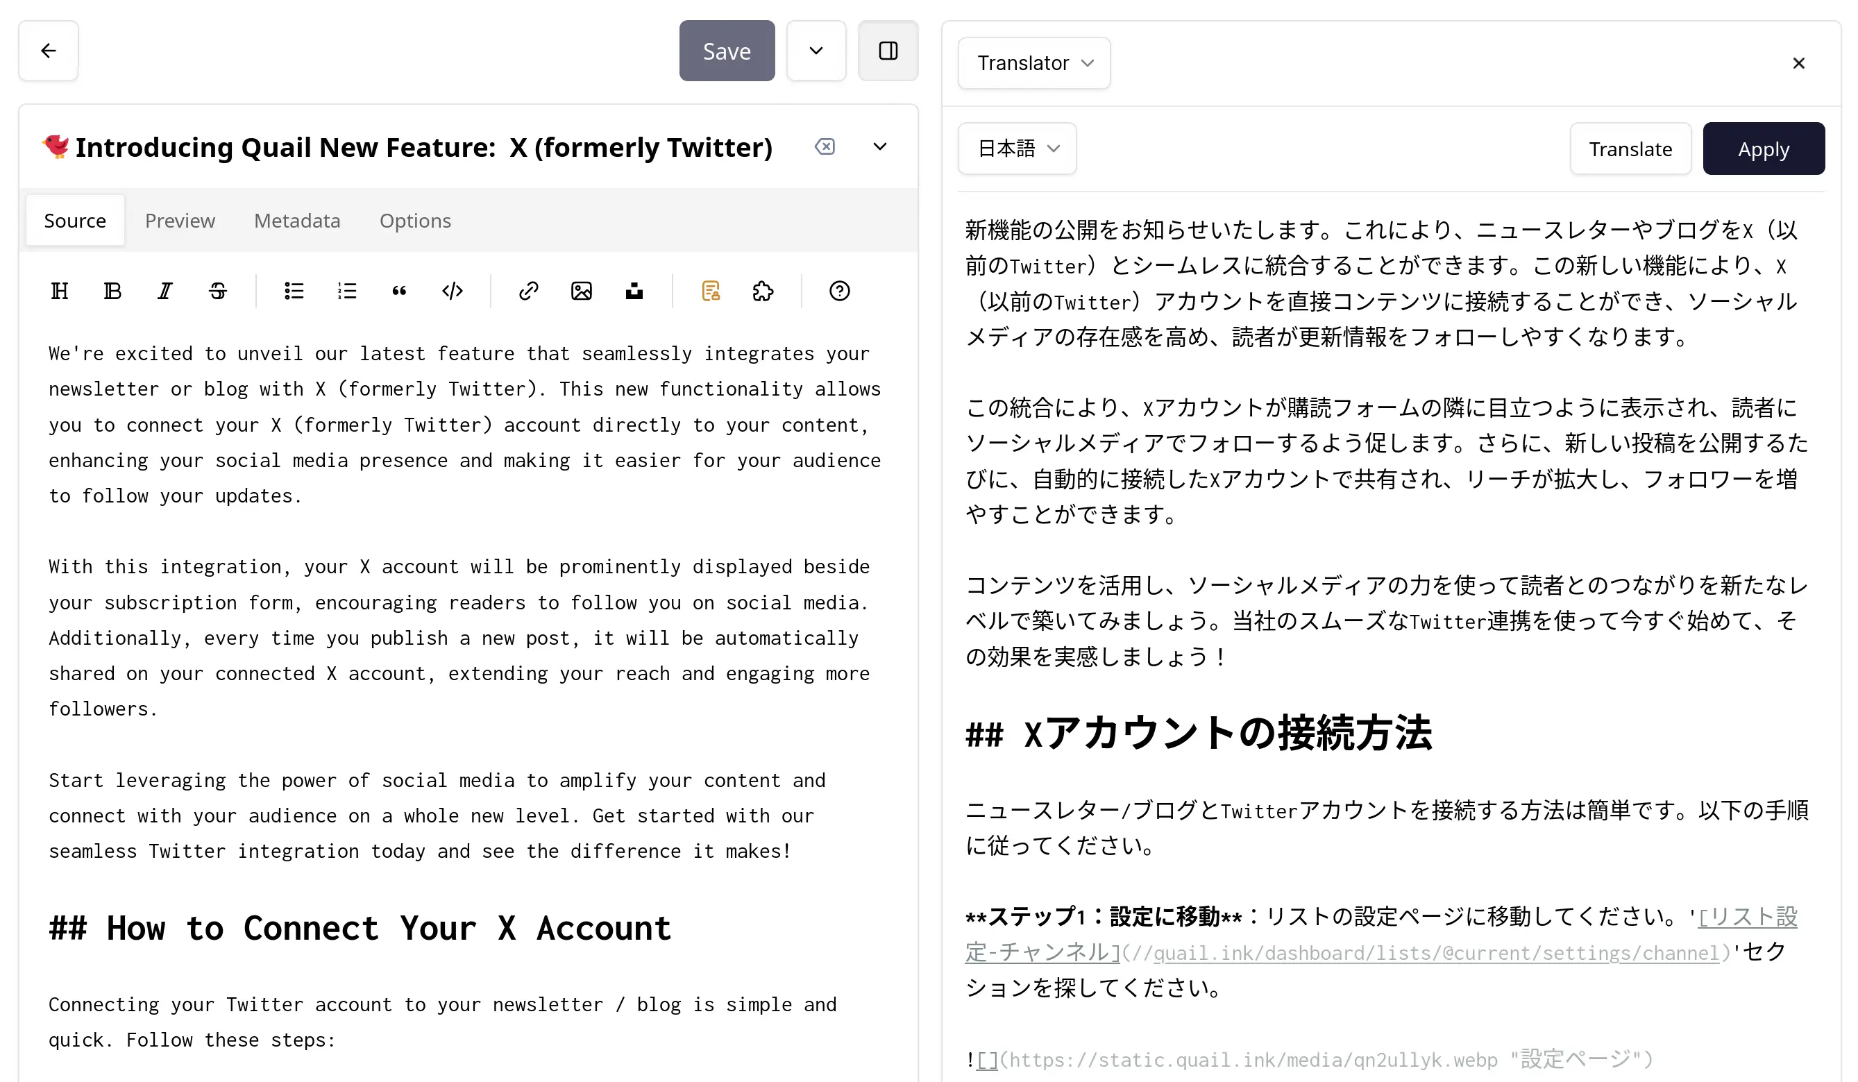Image resolution: width=1858 pixels, height=1082 pixels.
Task: Insert an image into editor
Action: click(583, 291)
